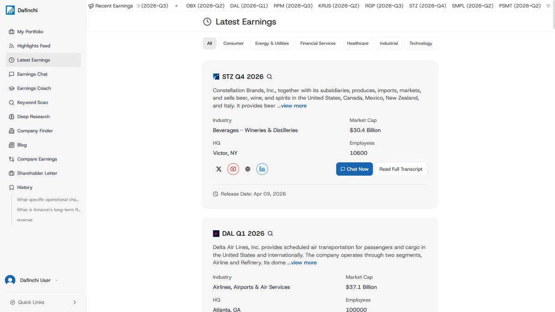The height and width of the screenshot is (312, 555).
Task: Open Shareholder Letter icon
Action: pyautogui.click(x=12, y=173)
